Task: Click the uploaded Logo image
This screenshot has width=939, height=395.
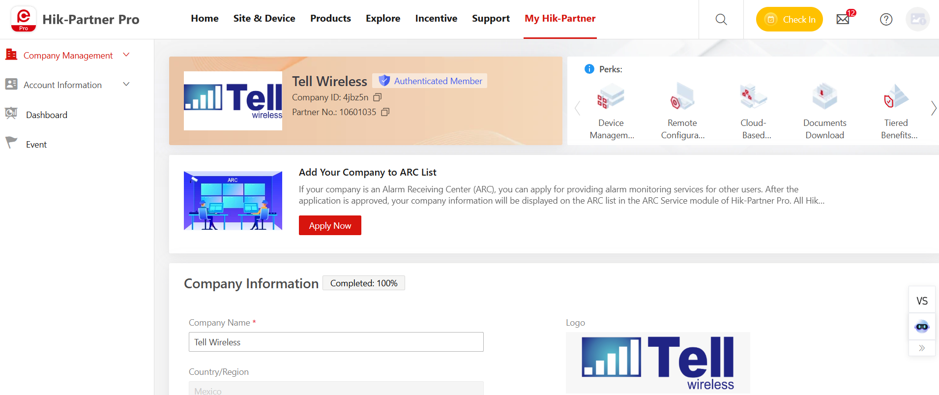Action: pos(658,363)
